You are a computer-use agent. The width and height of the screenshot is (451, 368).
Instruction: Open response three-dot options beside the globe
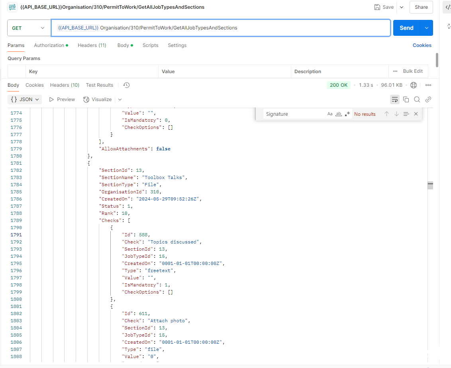tap(428, 85)
